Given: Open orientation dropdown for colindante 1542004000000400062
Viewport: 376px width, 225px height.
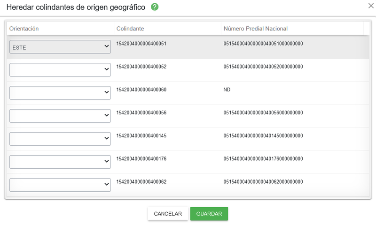Looking at the screenshot, I should (60, 185).
